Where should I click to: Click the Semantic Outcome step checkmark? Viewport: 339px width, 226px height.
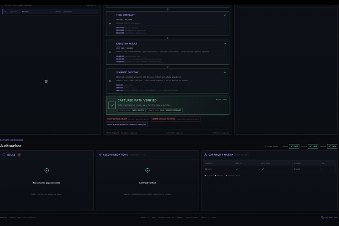tap(225, 72)
